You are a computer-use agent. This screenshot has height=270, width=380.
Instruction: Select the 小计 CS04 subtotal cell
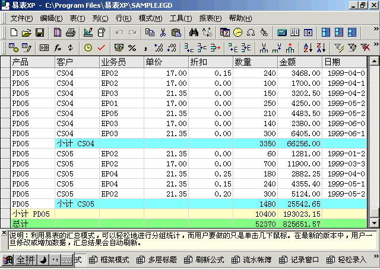coord(77,143)
